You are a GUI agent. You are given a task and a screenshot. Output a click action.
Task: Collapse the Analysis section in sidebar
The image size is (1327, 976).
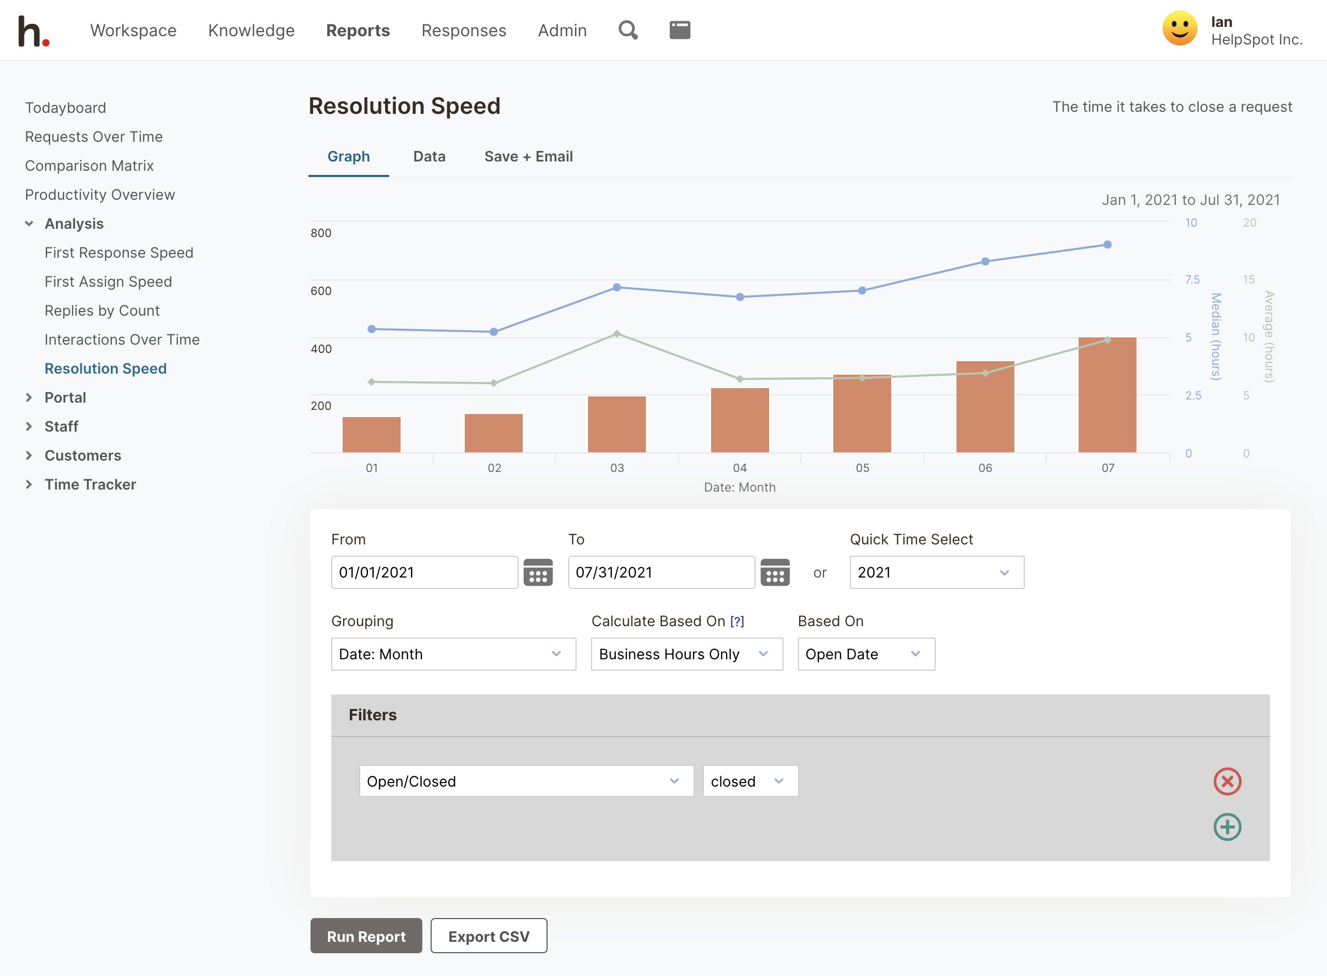click(x=30, y=224)
